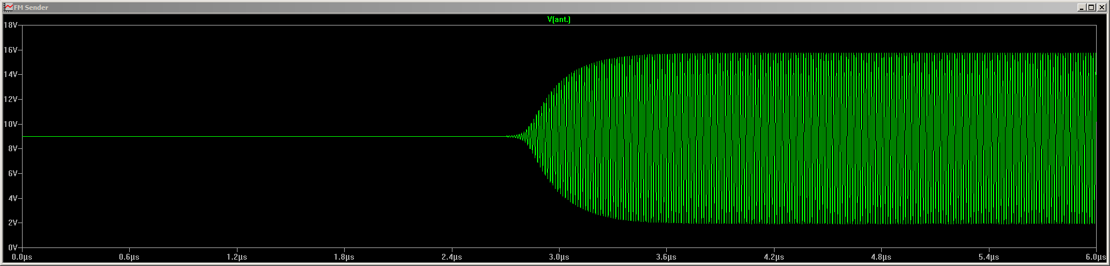Image resolution: width=1110 pixels, height=266 pixels.
Task: Click the 5.4µs time axis label
Action: tap(989, 257)
